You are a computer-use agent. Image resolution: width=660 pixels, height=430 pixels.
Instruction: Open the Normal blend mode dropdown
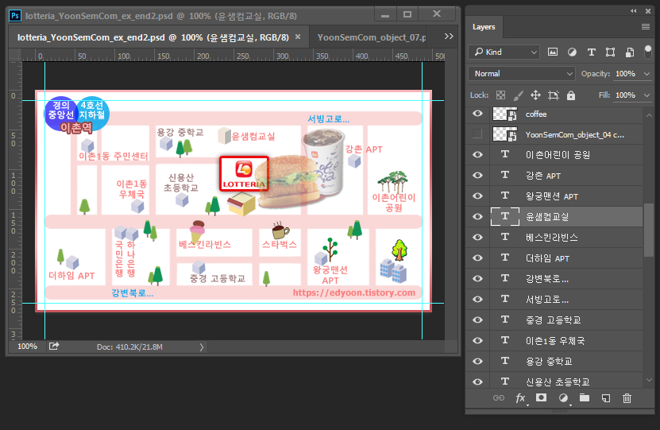click(521, 74)
